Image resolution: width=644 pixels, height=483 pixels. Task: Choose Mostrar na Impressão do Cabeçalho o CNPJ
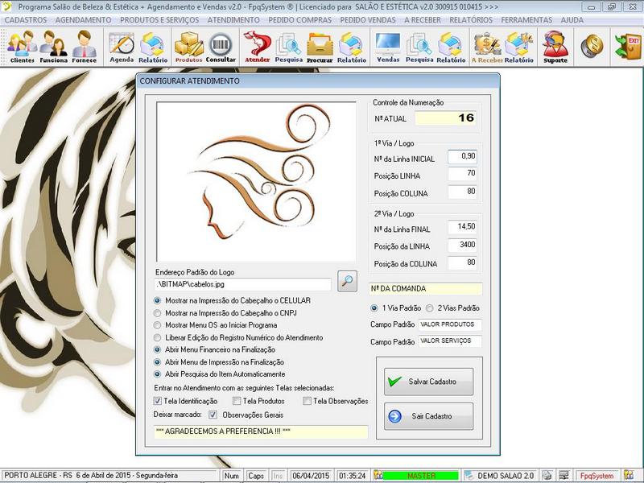[158, 312]
